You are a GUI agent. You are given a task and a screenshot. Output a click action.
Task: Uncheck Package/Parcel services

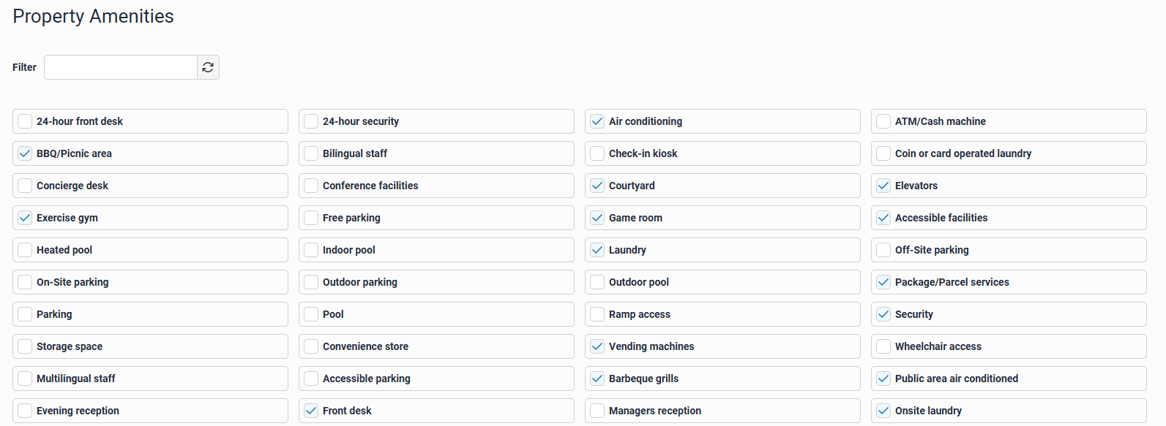tap(883, 282)
